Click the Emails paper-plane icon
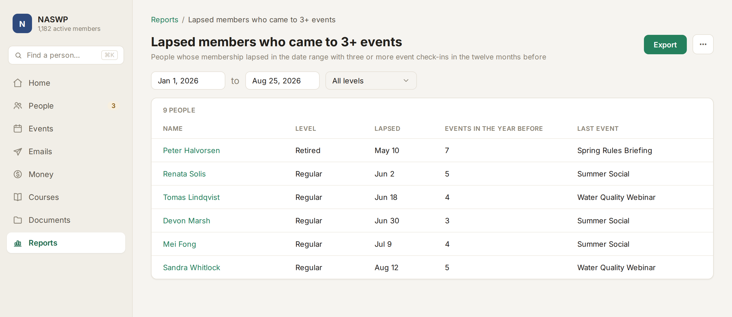 point(18,151)
